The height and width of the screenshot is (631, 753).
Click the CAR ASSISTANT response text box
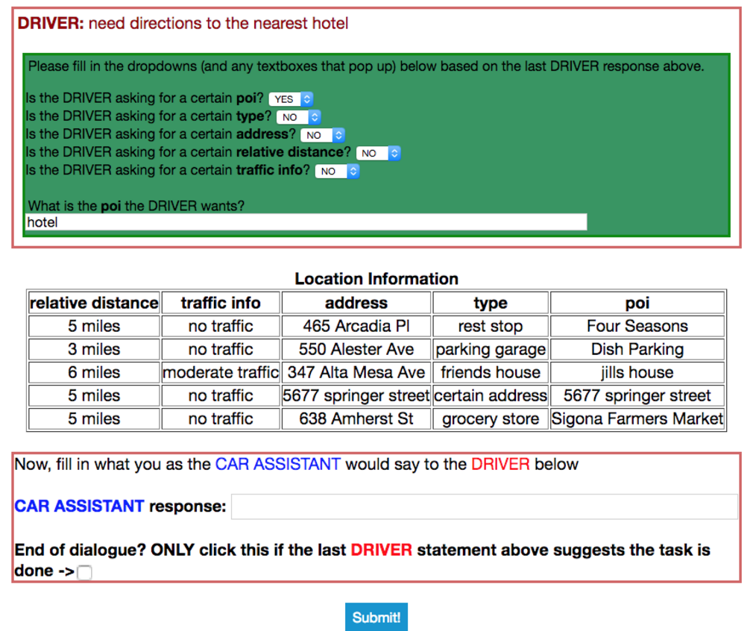(484, 506)
